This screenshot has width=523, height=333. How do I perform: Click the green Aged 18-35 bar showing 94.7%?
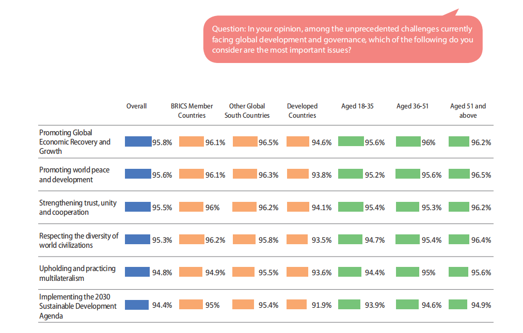[351, 240]
